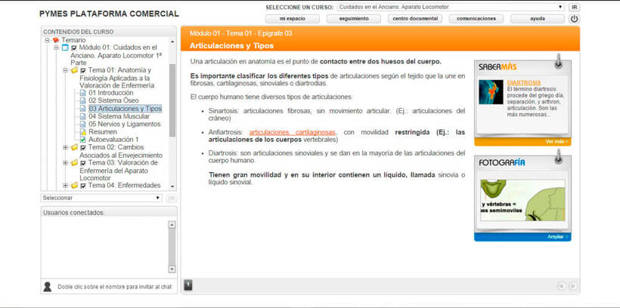Click Tema 03: Valoración de Enfermería label

tap(119, 170)
